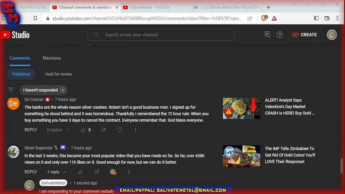The width and height of the screenshot is (345, 194).
Task: Remove heart from Silver Superstar's comment
Action: (113, 172)
